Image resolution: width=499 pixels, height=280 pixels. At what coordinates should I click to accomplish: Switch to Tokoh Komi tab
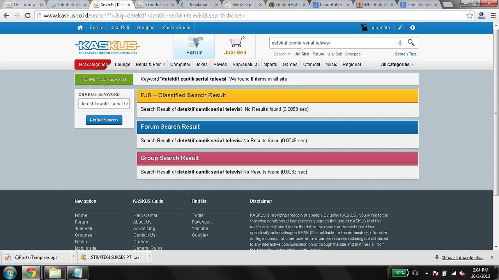[x=68, y=5]
